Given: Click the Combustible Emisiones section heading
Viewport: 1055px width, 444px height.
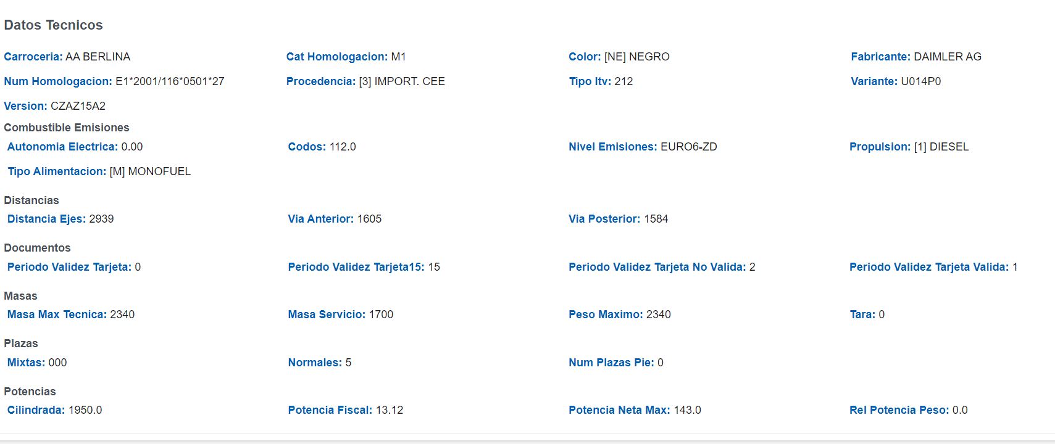Looking at the screenshot, I should coord(67,128).
